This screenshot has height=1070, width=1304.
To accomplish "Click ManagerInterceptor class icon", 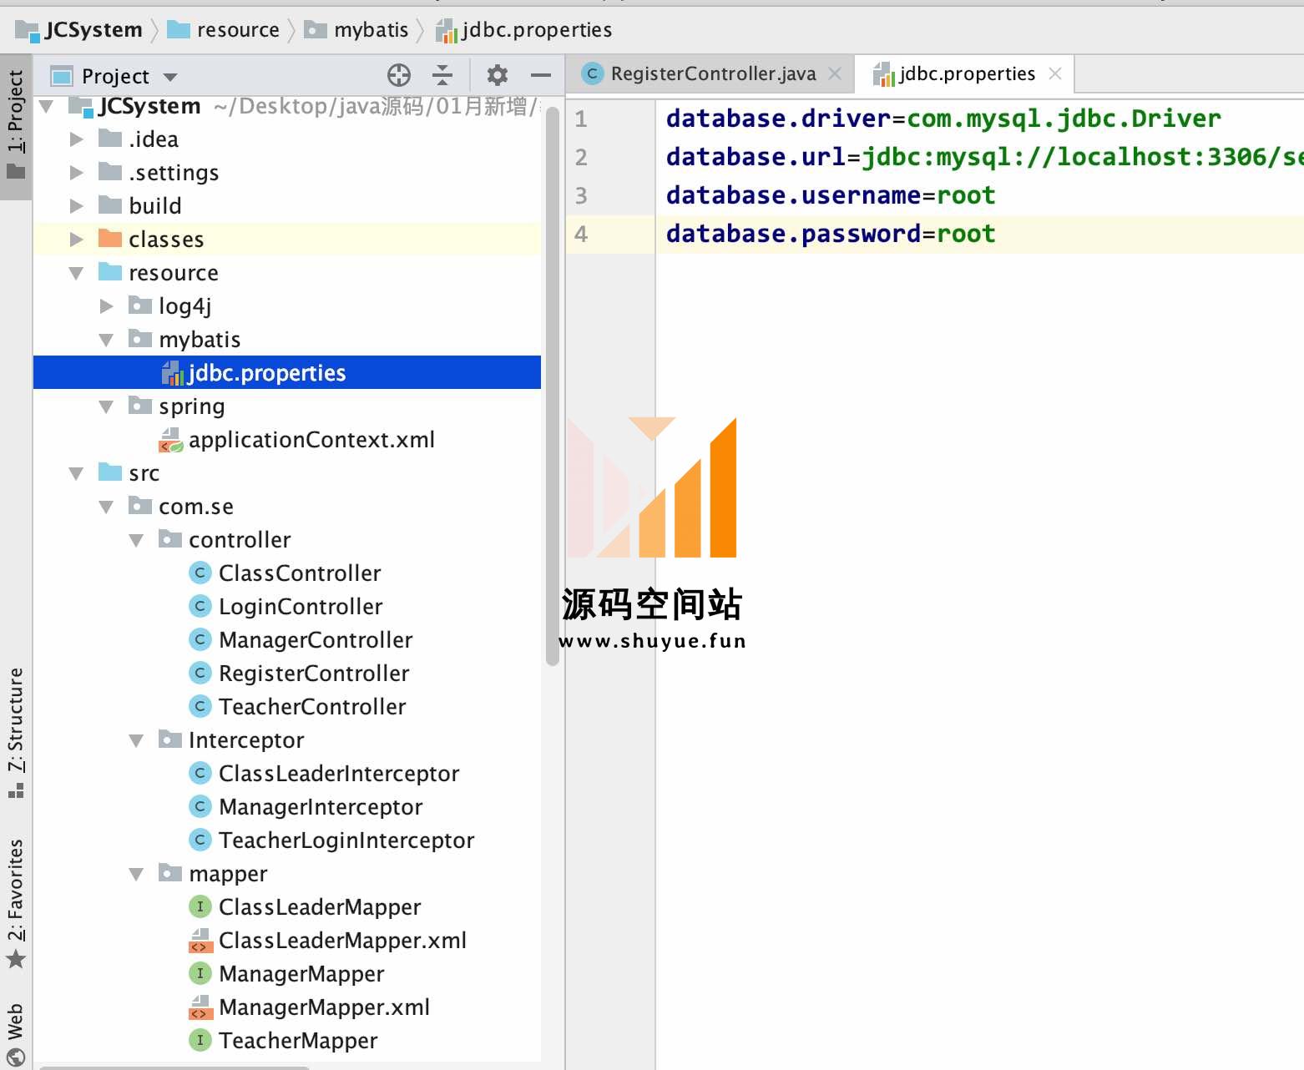I will 200,806.
